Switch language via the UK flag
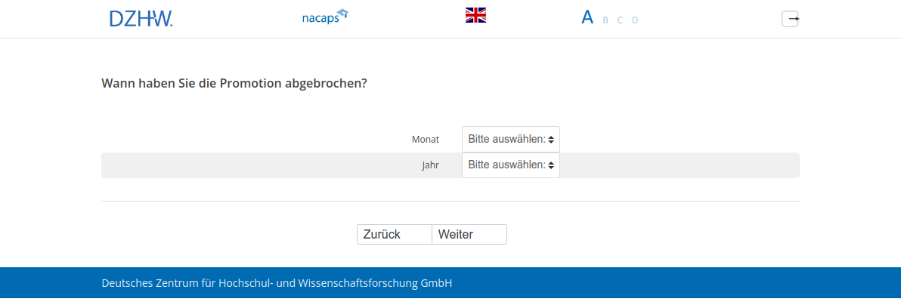 (475, 15)
